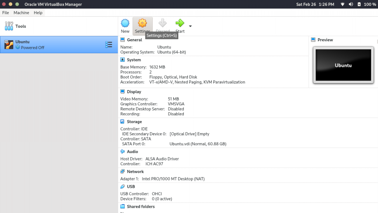Click the Display section icon
This screenshot has width=378, height=213.
click(122, 91)
